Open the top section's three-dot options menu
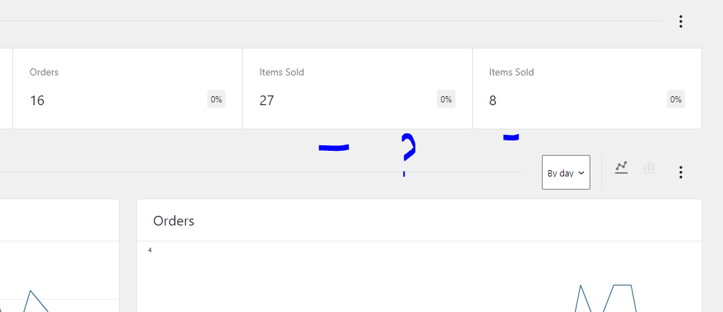Image resolution: width=723 pixels, height=312 pixels. pos(681,21)
